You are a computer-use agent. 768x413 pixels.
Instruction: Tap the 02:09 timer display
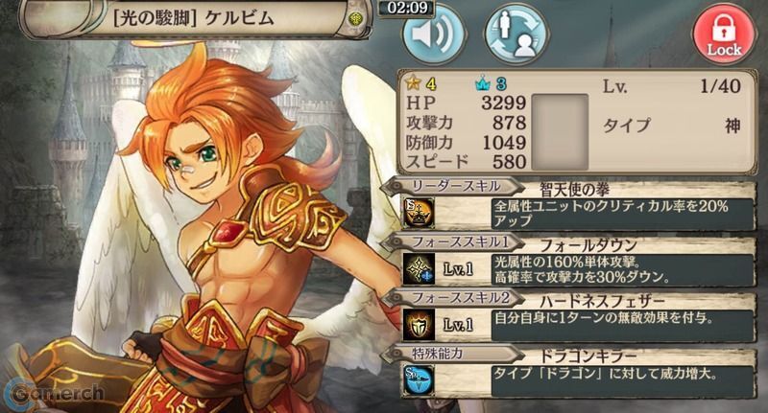coord(406,8)
